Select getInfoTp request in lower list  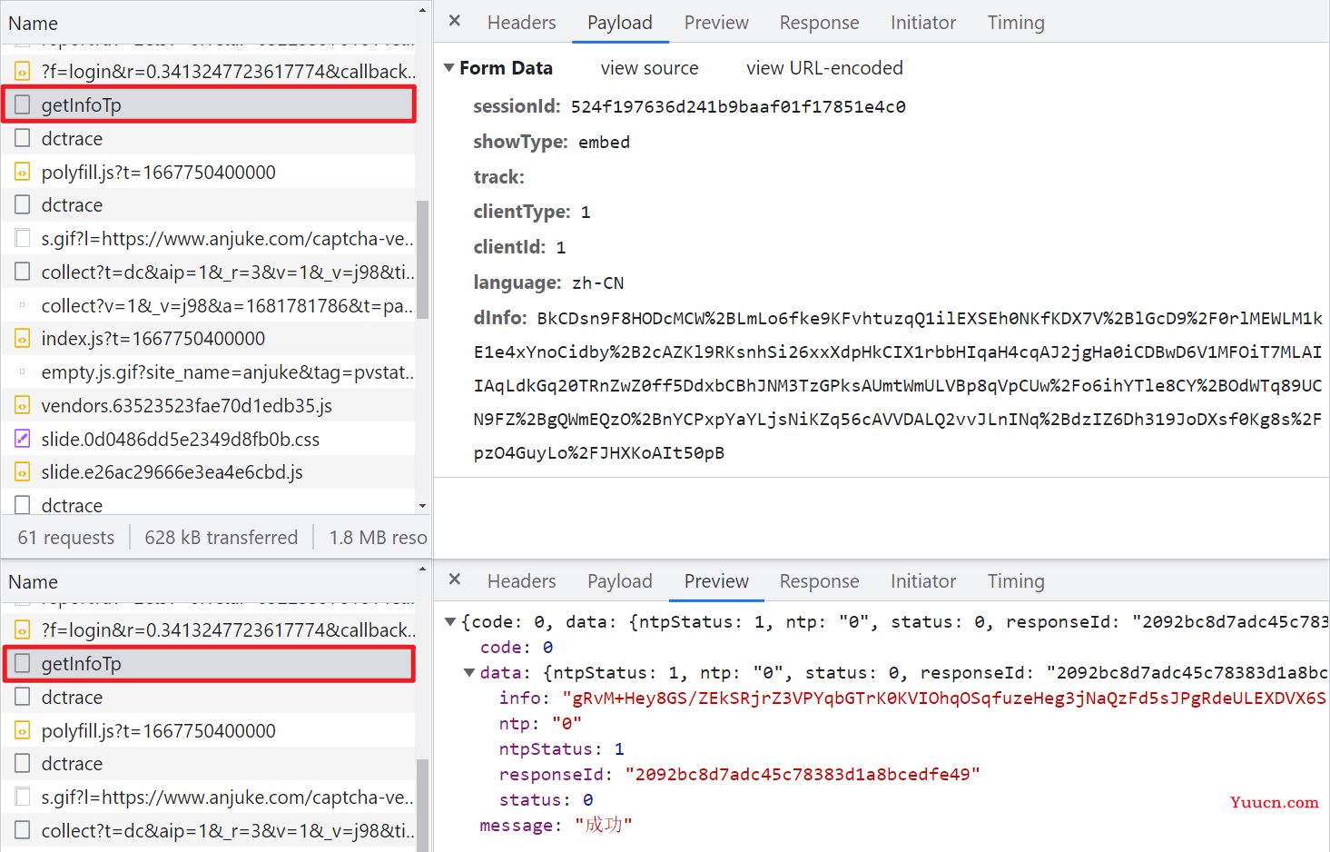[x=210, y=663]
